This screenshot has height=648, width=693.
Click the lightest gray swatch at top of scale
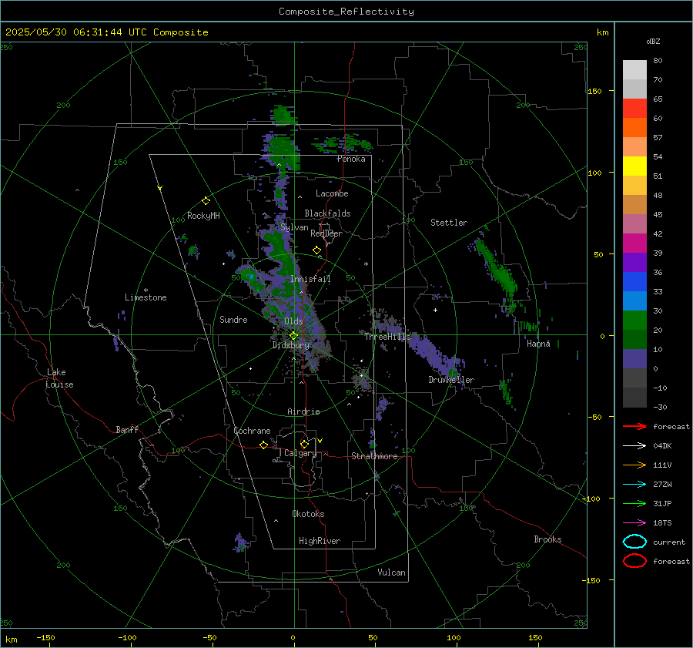coord(634,69)
